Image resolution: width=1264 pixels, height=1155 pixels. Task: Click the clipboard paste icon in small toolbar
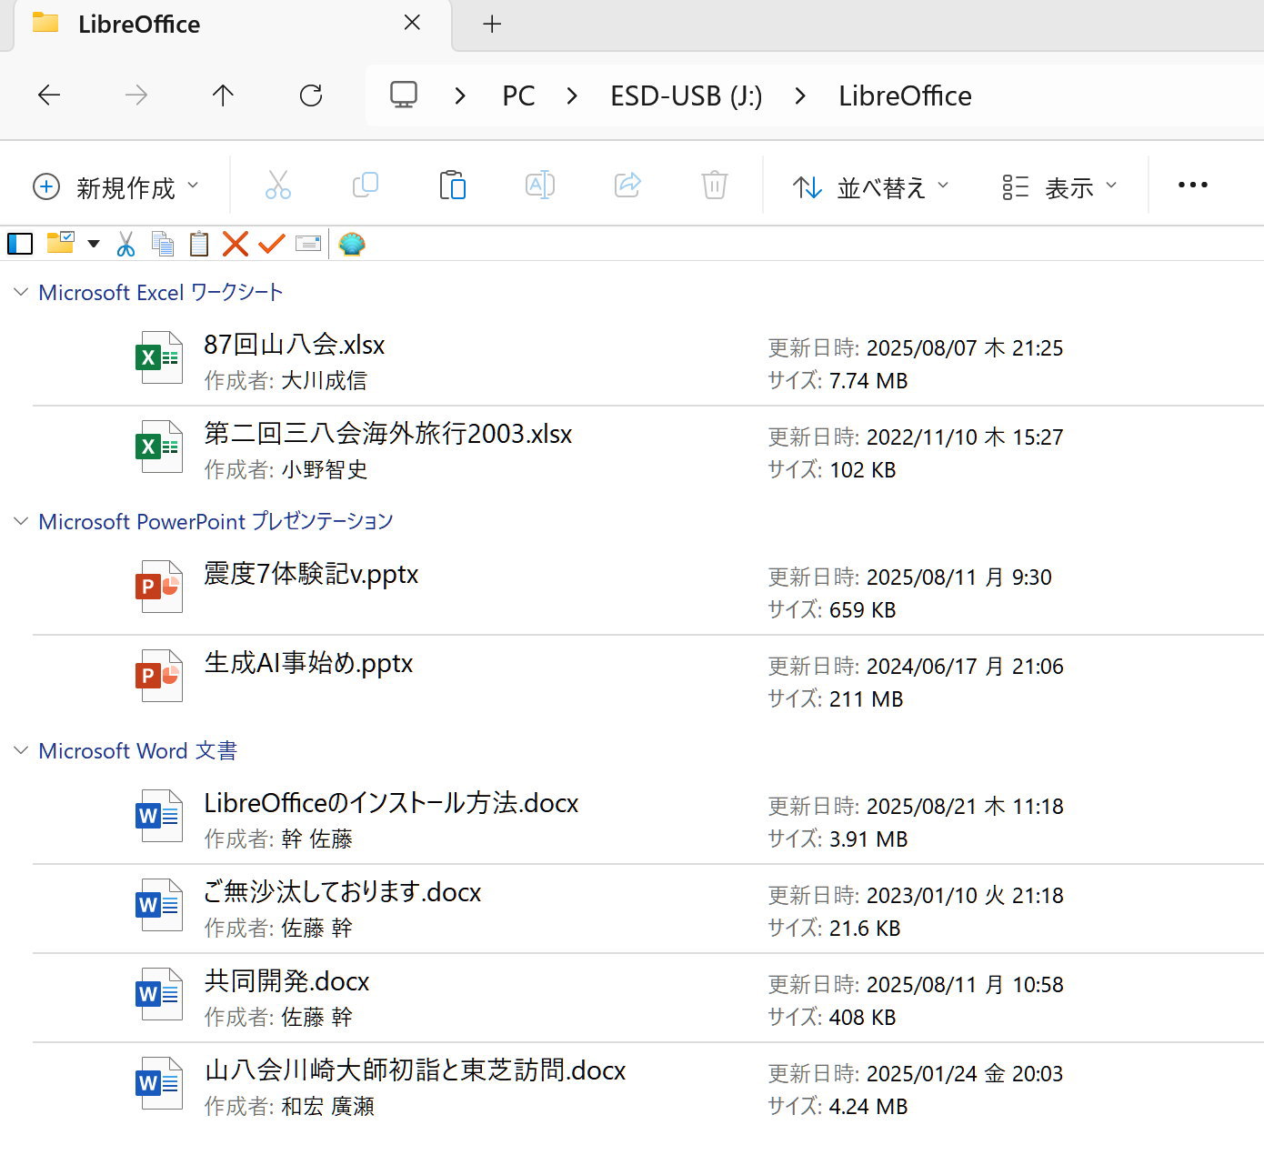[199, 244]
